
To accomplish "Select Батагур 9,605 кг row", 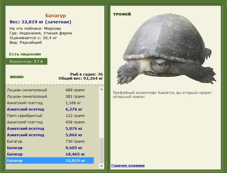I will (x=50, y=148).
